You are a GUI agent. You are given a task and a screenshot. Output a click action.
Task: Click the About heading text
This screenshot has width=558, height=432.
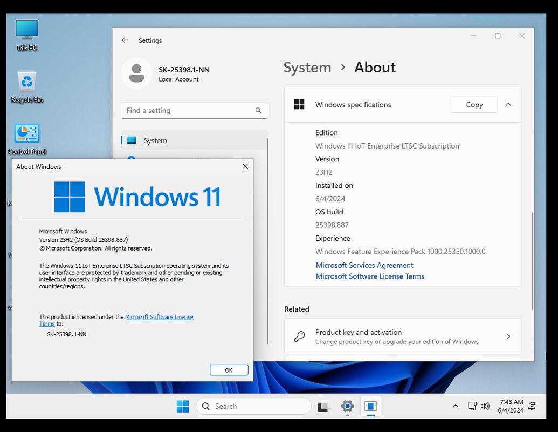[x=375, y=67]
